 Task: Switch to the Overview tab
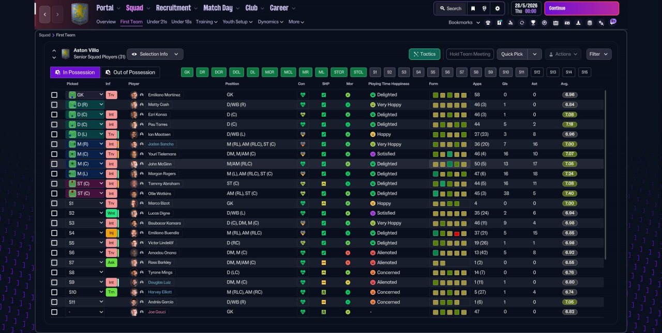click(x=106, y=22)
